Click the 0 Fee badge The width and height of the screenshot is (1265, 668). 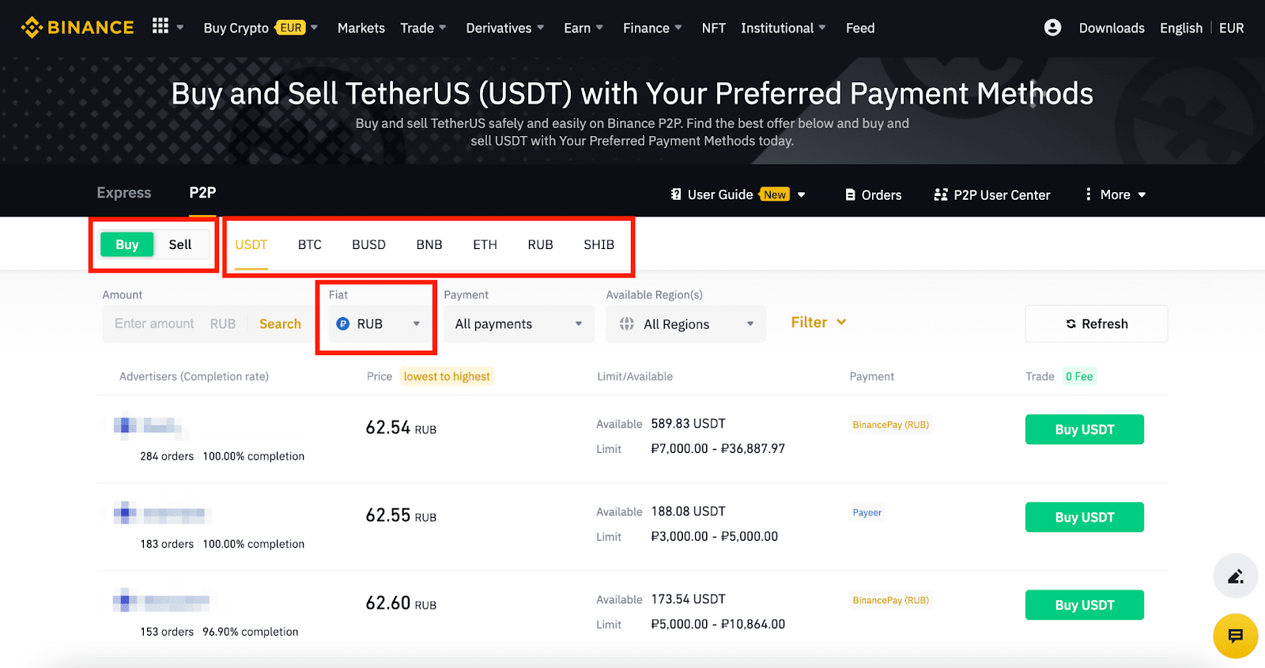(1079, 376)
